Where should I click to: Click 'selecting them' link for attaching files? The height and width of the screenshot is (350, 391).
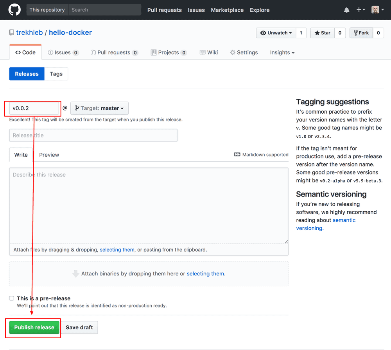click(x=117, y=250)
